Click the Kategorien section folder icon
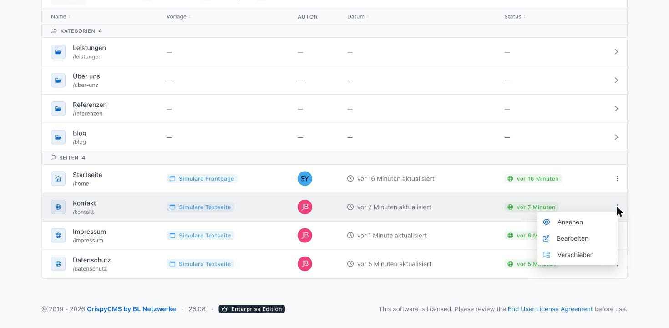Screen dimensions: 669x328 [54, 31]
